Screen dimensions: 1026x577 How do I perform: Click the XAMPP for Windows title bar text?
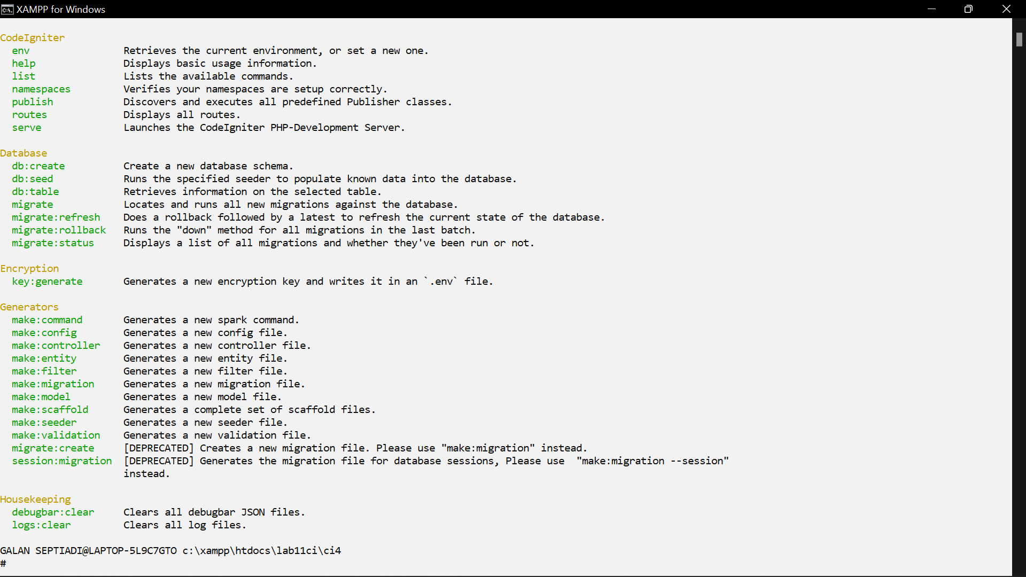[x=60, y=9]
